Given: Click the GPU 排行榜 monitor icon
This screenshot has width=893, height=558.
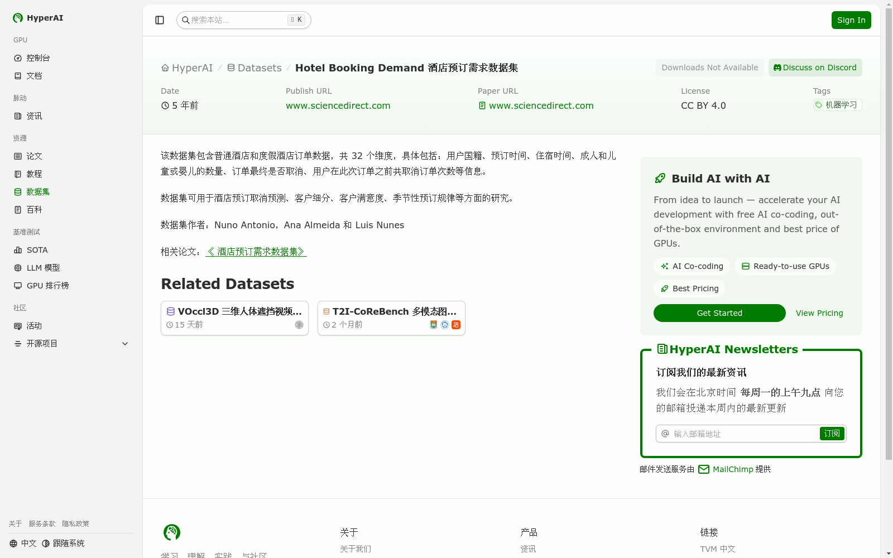Looking at the screenshot, I should click(18, 286).
